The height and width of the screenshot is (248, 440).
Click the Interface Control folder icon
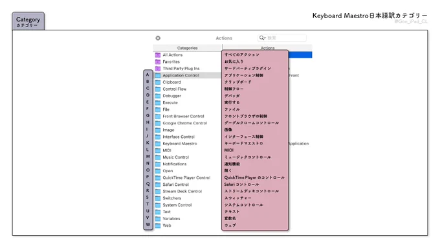(x=158, y=137)
